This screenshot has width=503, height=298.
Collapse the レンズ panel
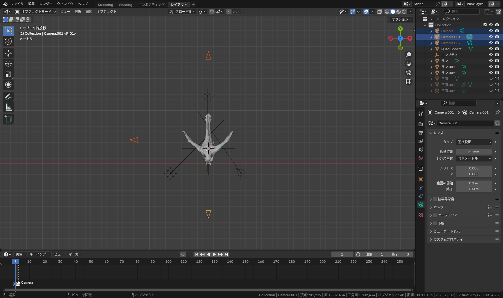tap(431, 133)
